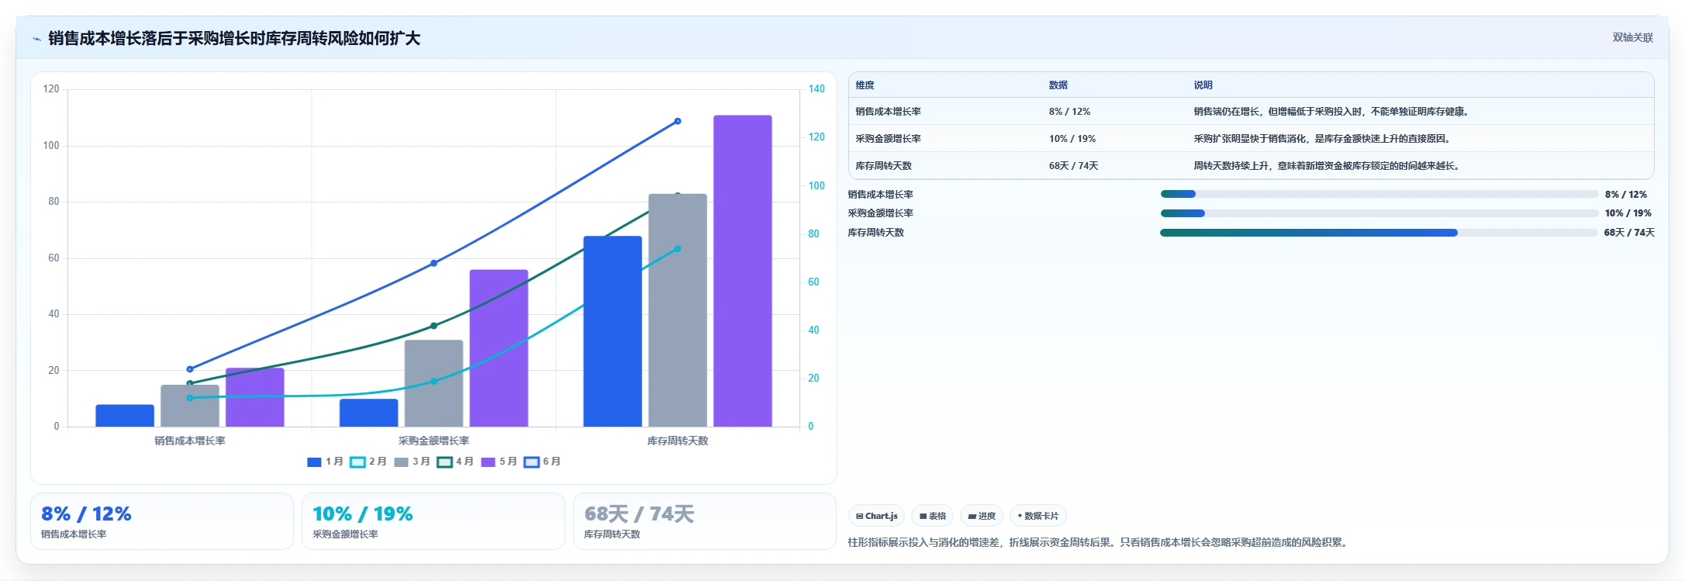Click the 表格 tag pill
Screen dimensions: 1685x581
[932, 516]
